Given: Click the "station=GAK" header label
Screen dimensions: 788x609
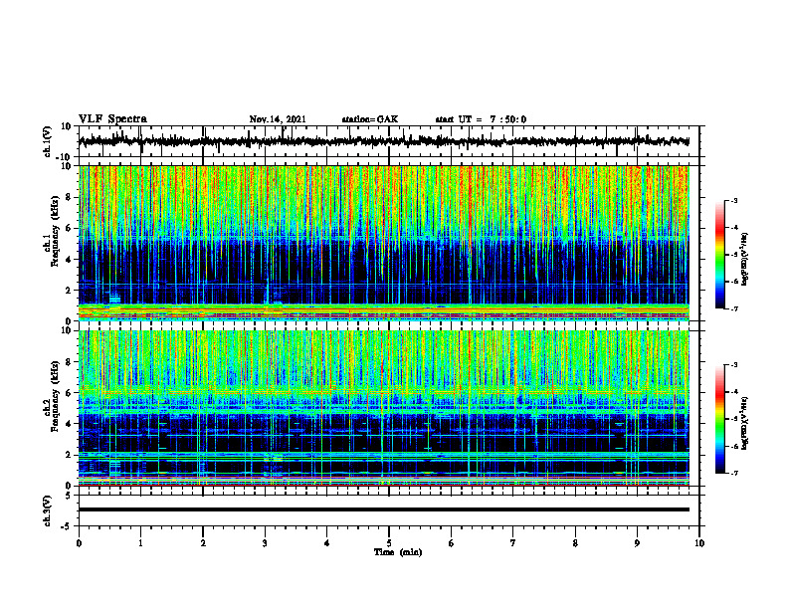Looking at the screenshot, I should tap(370, 119).
